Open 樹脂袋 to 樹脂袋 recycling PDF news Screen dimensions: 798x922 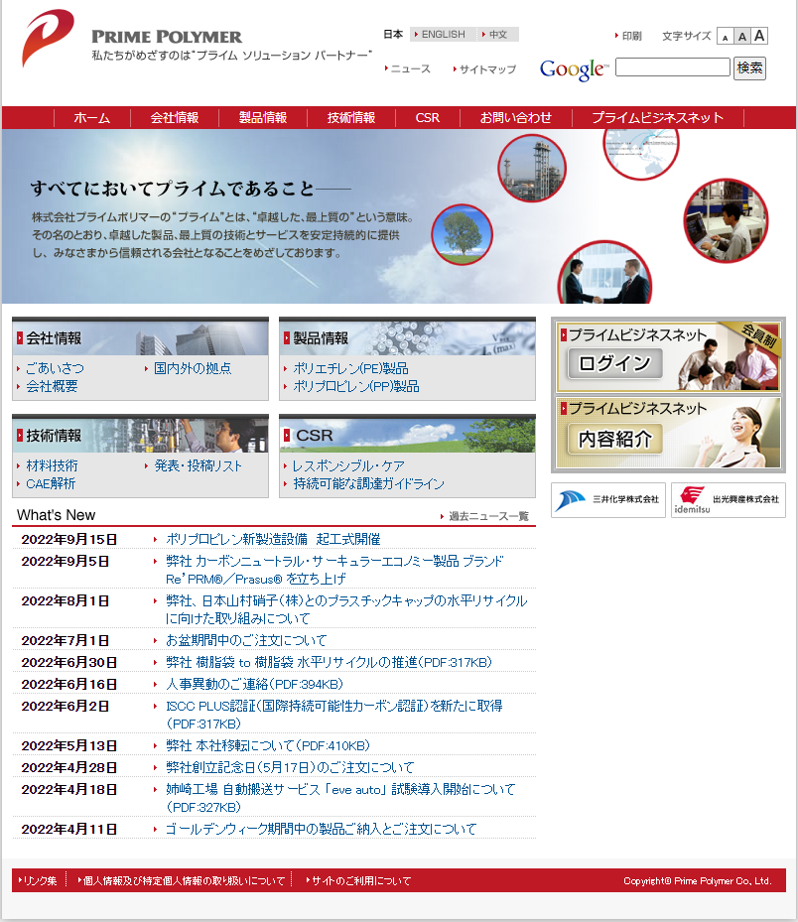(329, 662)
